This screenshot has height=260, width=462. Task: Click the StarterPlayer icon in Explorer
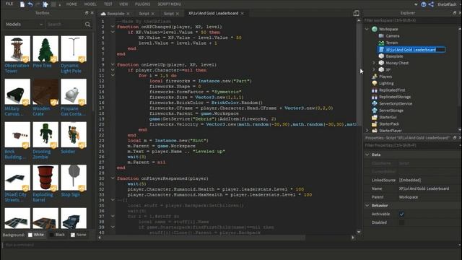[375, 130]
